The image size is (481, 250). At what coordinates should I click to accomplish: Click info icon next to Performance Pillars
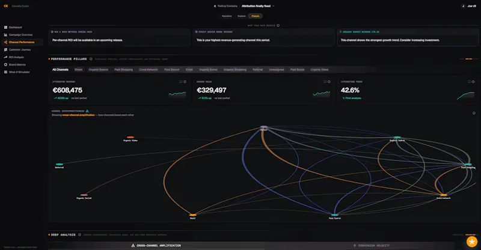click(91, 59)
